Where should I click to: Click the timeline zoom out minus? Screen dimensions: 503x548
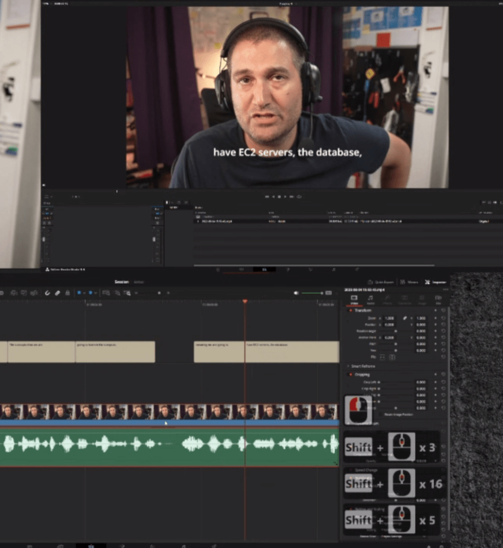pos(137,293)
